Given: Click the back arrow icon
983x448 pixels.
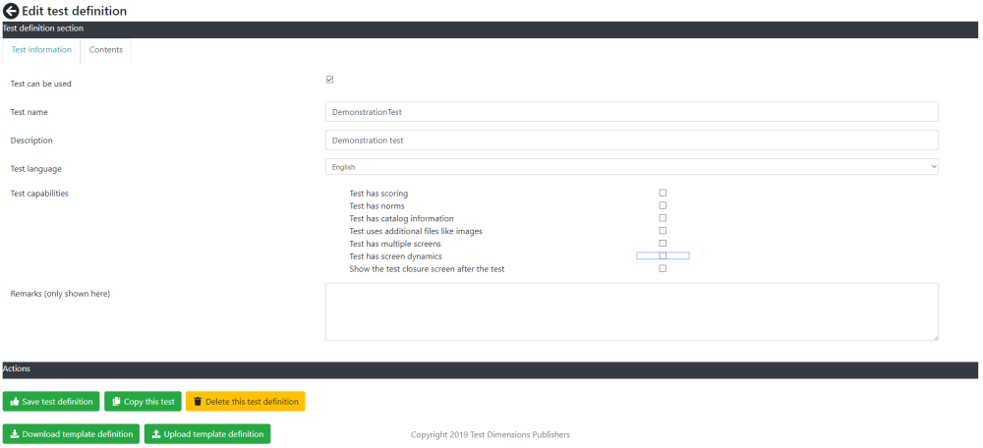Looking at the screenshot, I should click(x=11, y=11).
